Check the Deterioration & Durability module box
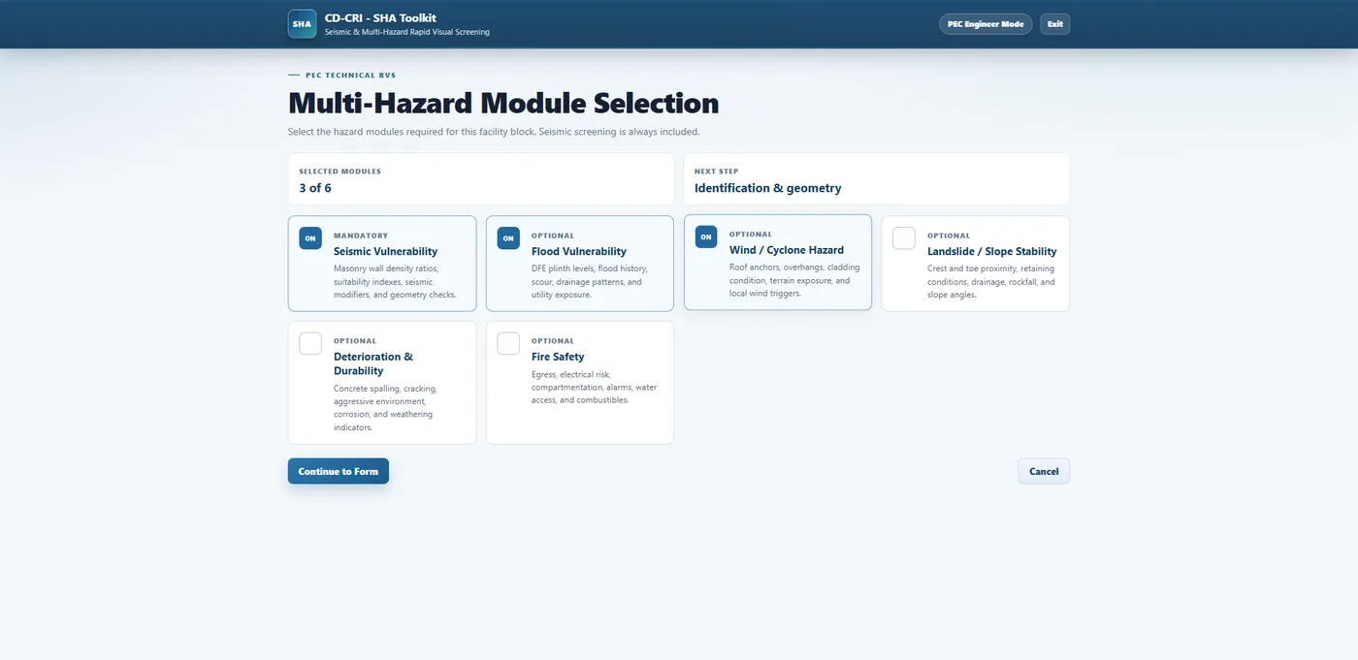This screenshot has width=1358, height=660. point(310,343)
